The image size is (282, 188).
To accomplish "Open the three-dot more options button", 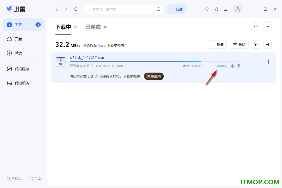I will (x=267, y=27).
